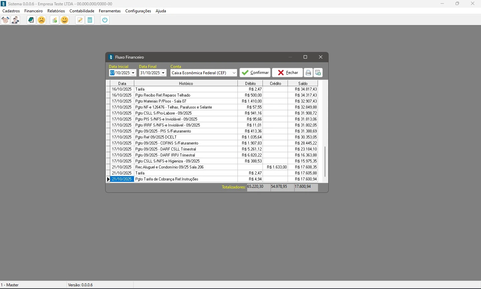The image size is (481, 289).
Task: Open the Data Inicial calendar dropdown
Action: click(133, 73)
